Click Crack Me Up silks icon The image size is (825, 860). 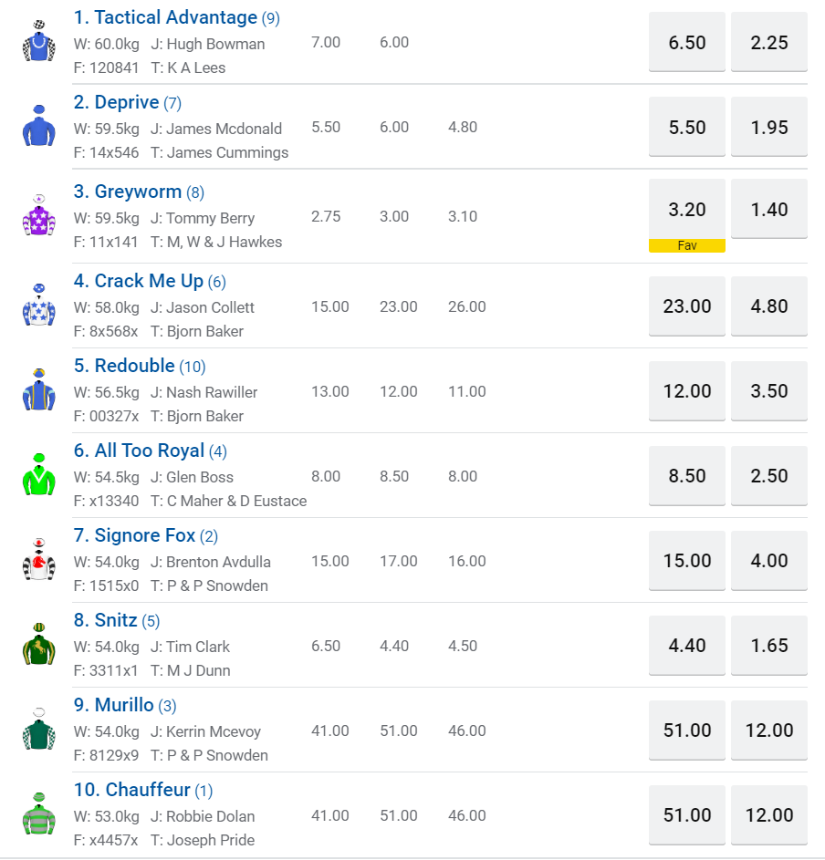pyautogui.click(x=39, y=306)
